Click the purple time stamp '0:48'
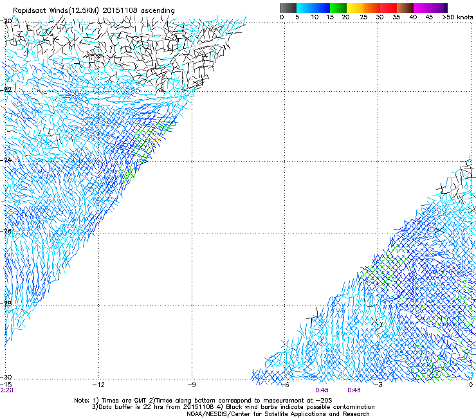This screenshot has height=418, width=476. pos(354,390)
